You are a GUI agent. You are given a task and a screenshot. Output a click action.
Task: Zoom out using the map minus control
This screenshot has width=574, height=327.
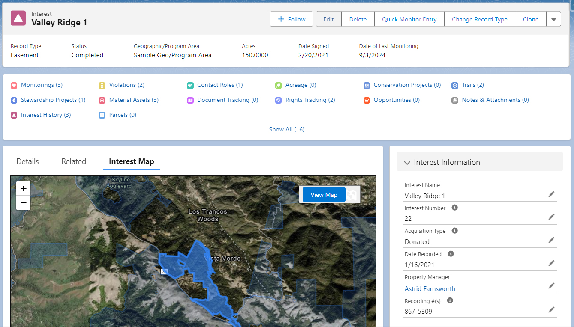tap(23, 203)
